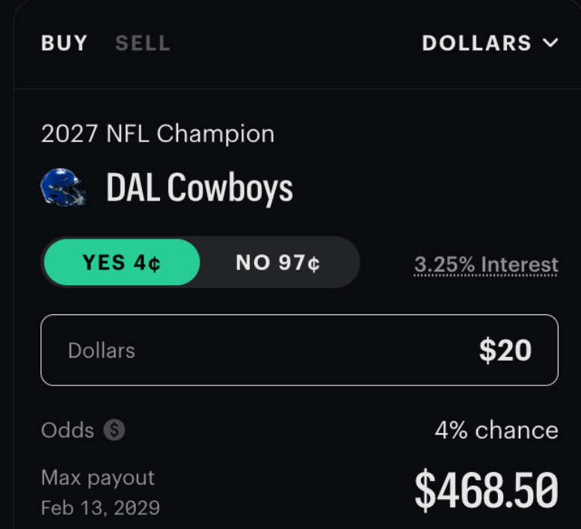Switch to the SELL tab
The height and width of the screenshot is (529, 581).
click(143, 43)
